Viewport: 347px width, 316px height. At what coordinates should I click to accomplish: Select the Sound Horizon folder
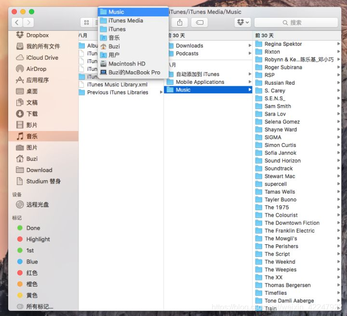pos(297,160)
